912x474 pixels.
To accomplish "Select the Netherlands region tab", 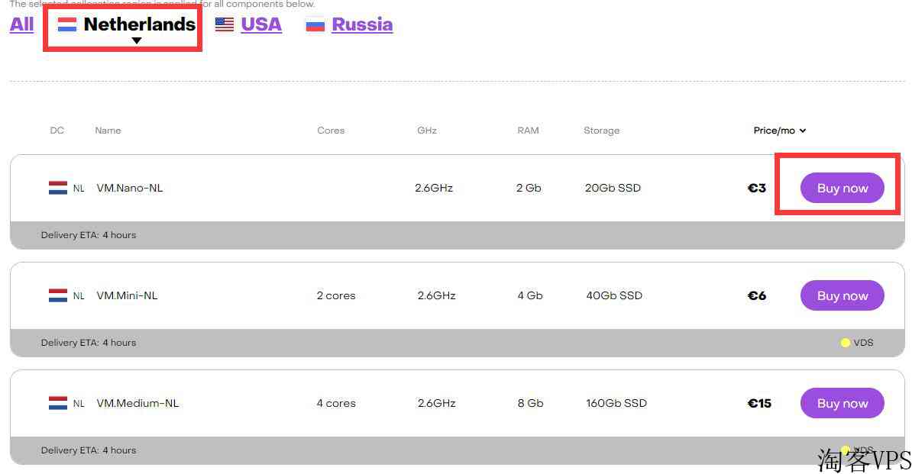I will tap(139, 24).
